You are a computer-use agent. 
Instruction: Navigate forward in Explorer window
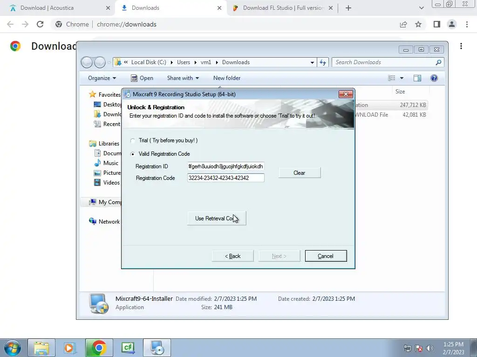pos(100,62)
